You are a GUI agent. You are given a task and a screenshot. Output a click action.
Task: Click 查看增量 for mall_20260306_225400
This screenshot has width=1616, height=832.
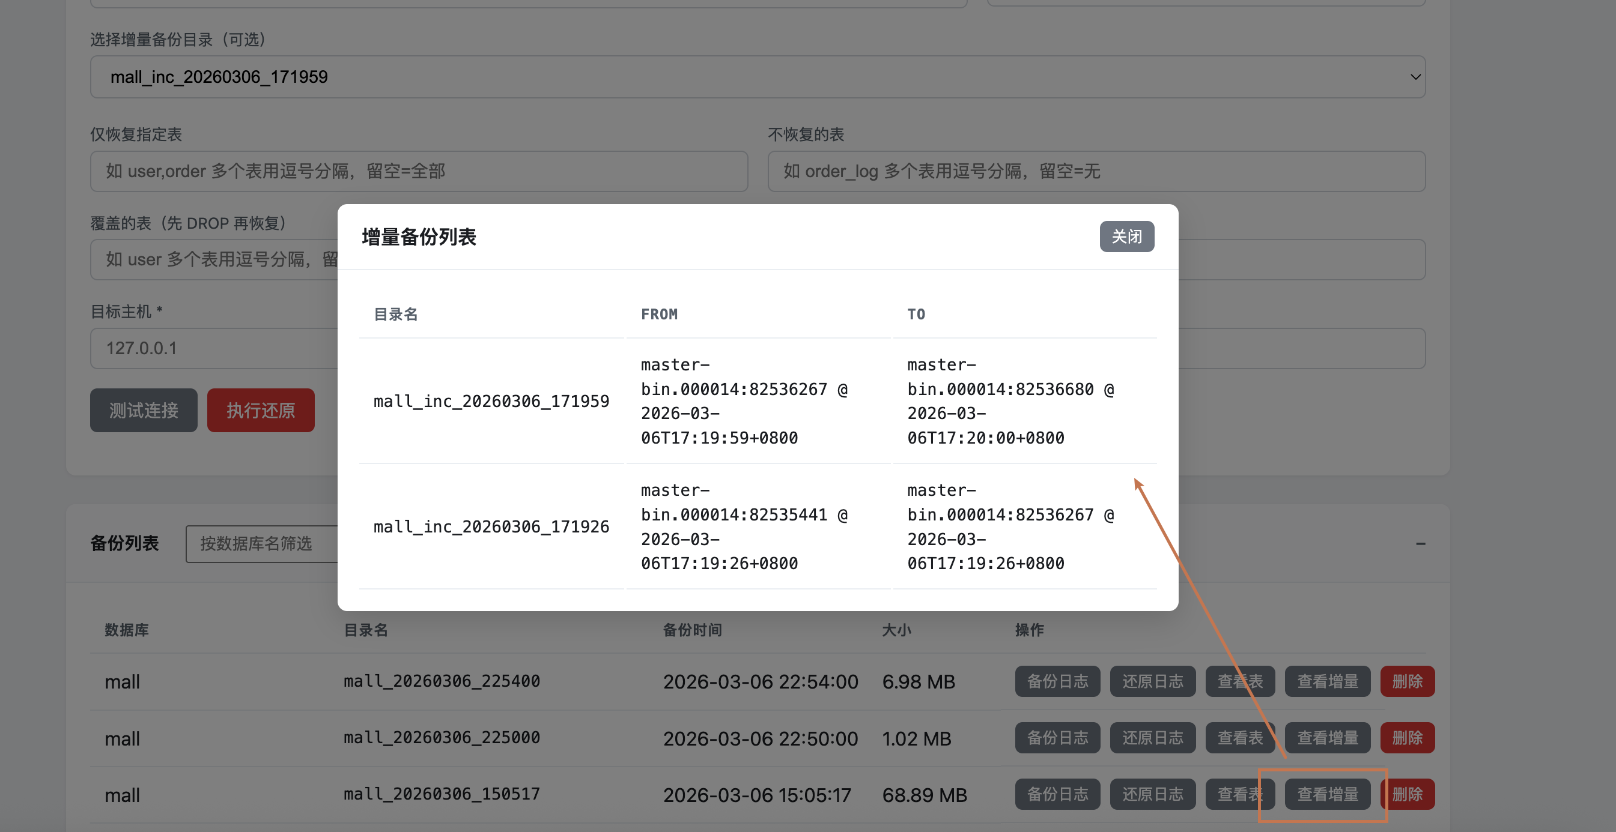coord(1327,681)
